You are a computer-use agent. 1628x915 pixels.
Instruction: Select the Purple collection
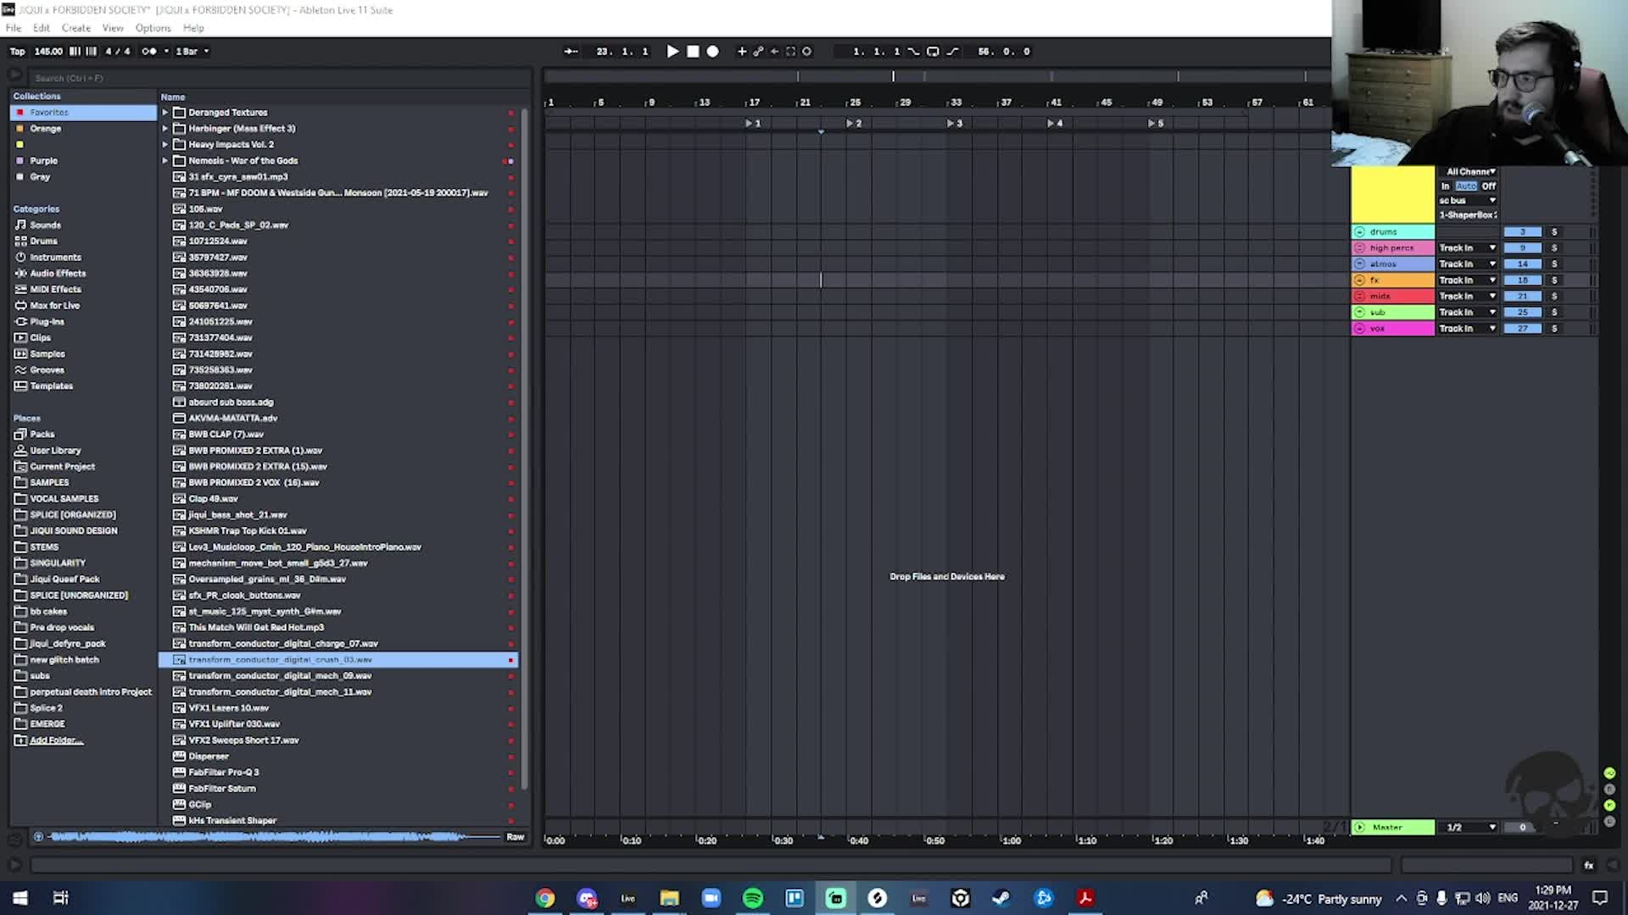(x=83, y=161)
